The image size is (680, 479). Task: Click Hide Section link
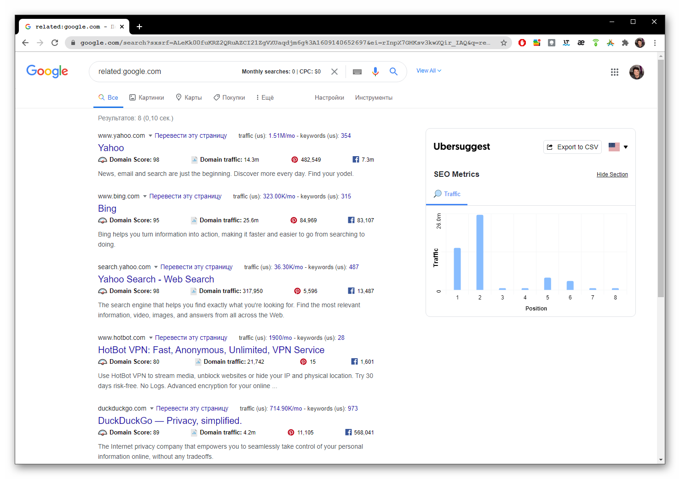click(612, 175)
